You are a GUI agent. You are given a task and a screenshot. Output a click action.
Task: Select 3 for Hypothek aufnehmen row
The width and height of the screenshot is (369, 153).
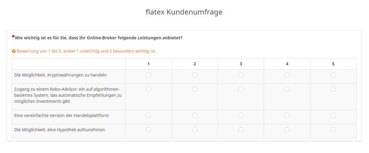241,130
